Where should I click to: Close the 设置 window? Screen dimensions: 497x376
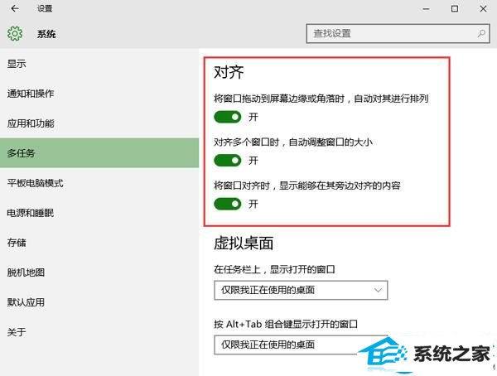(x=483, y=8)
